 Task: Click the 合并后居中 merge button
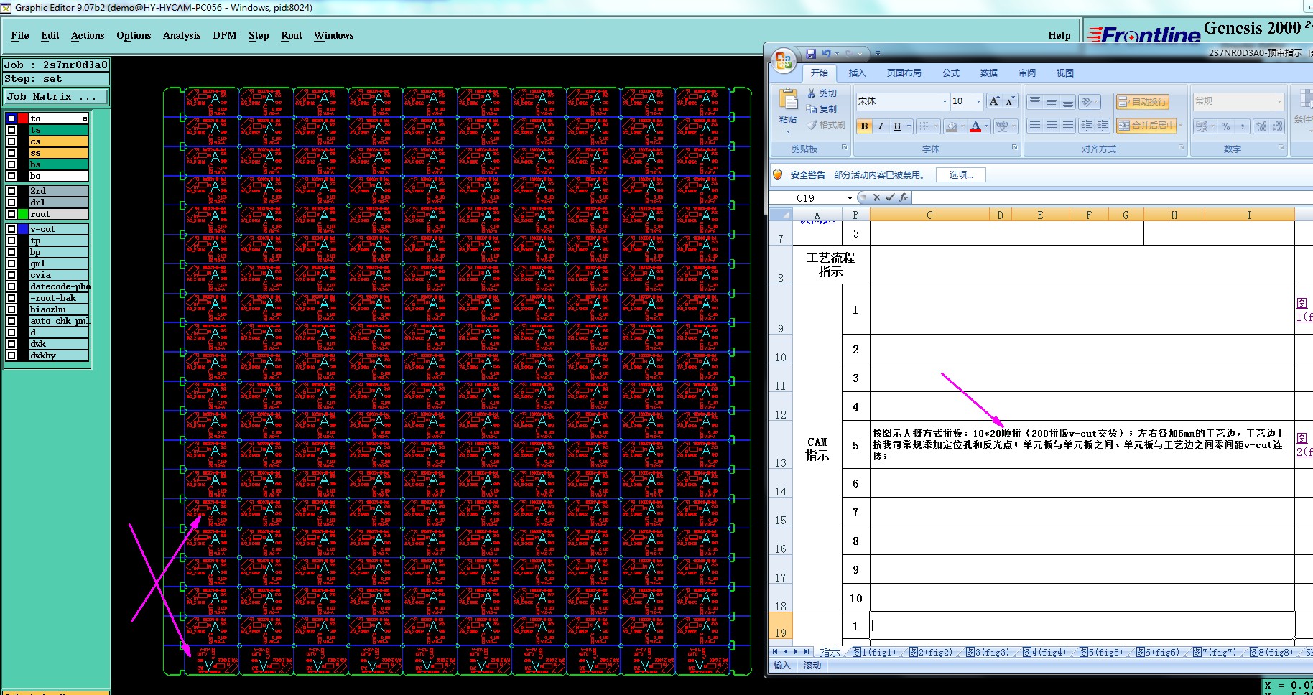[x=1146, y=125]
